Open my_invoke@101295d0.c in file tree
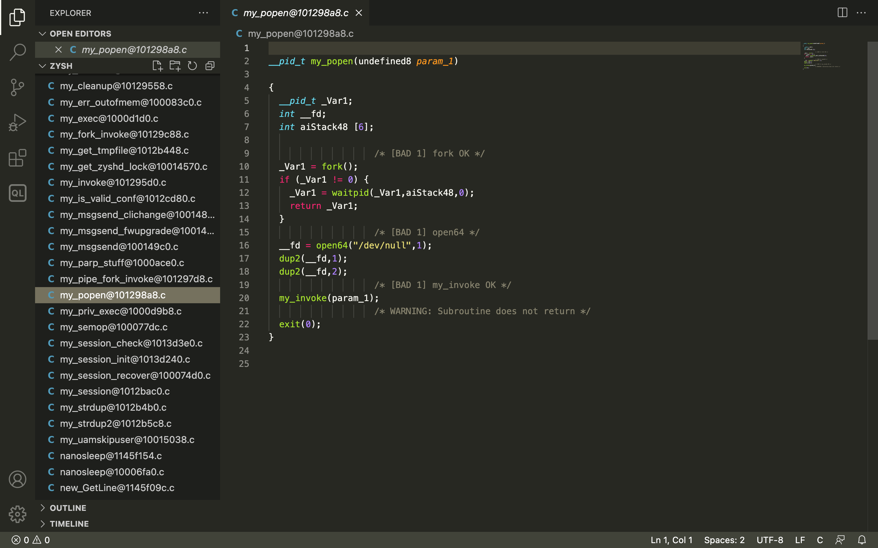The image size is (878, 548). (x=113, y=182)
